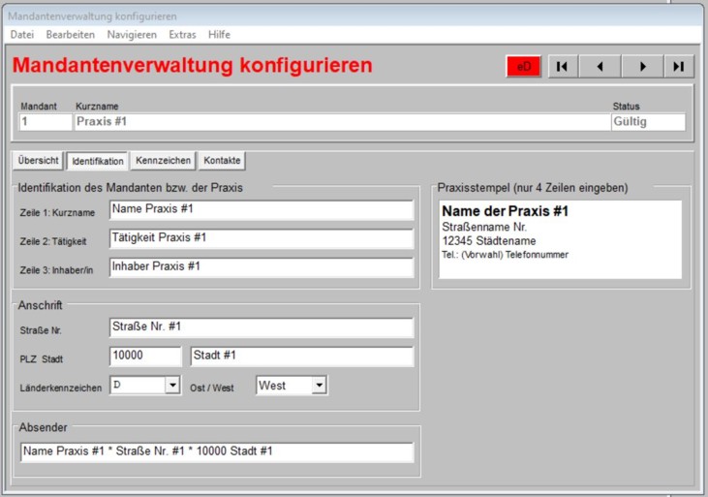The image size is (708, 497).
Task: Open the Navigieren menu
Action: 132,34
